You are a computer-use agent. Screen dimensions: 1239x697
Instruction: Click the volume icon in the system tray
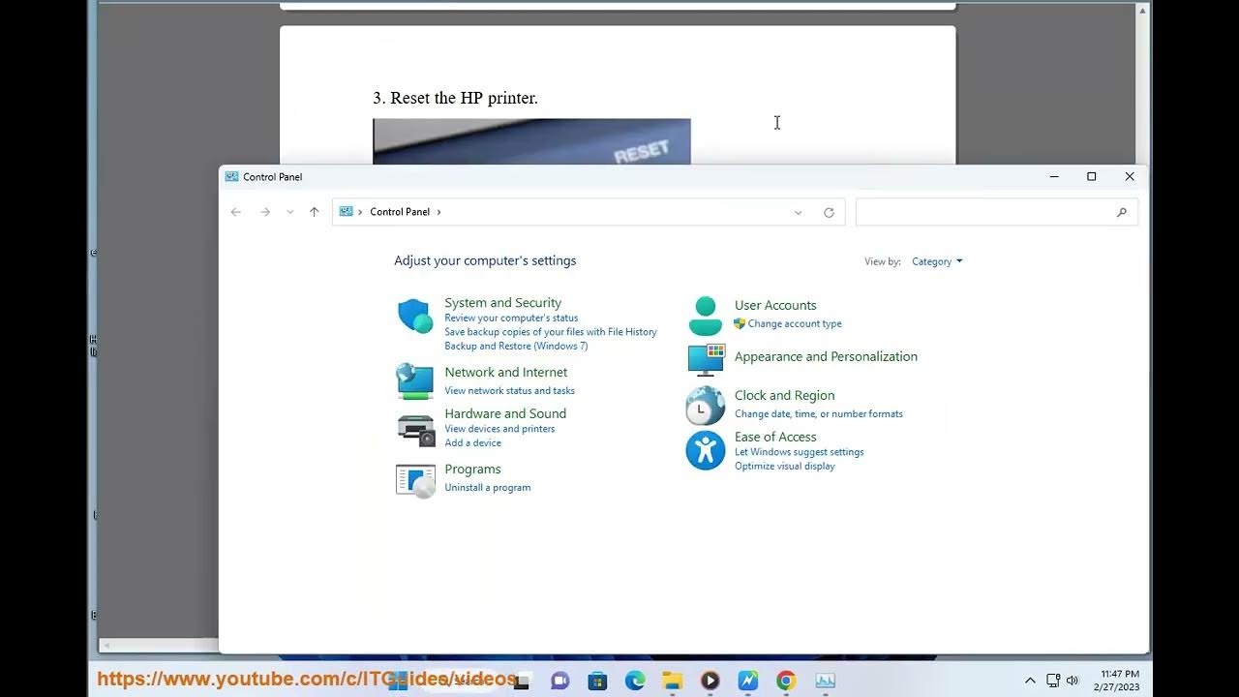click(1073, 681)
